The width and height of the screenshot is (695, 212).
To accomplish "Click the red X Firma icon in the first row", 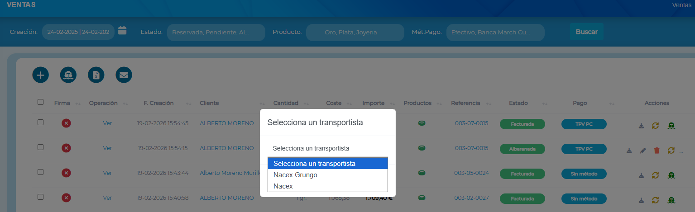I will [66, 123].
